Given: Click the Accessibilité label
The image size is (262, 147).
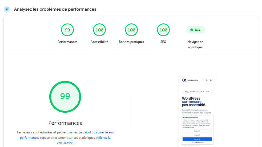Looking at the screenshot, I should [99, 42].
